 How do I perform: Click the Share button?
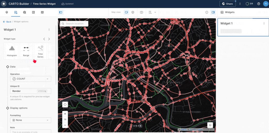pyautogui.click(x=227, y=4)
